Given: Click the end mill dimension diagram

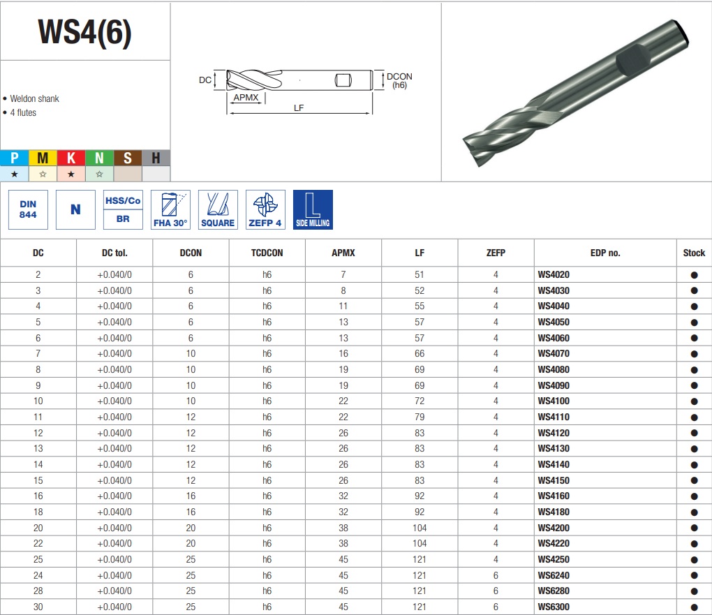Looking at the screenshot, I should [x=305, y=91].
